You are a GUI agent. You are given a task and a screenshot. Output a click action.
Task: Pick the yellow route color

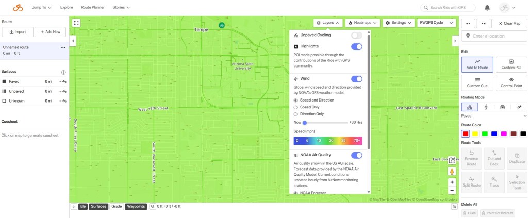point(475,134)
